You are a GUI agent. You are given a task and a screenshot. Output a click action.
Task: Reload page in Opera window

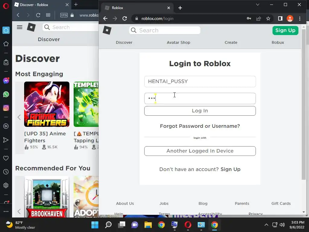[x=38, y=15]
